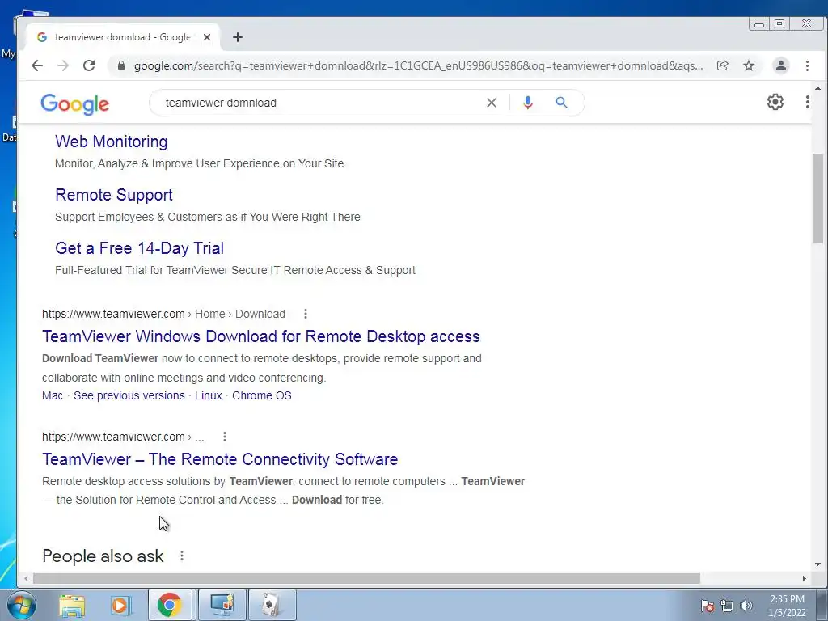Click the address bar URL
Viewport: 828px width, 621px height.
pyautogui.click(x=418, y=65)
